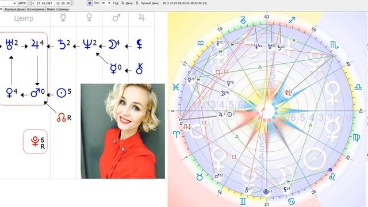Click the Sun glyph with index 5 in the formula

click(x=62, y=93)
